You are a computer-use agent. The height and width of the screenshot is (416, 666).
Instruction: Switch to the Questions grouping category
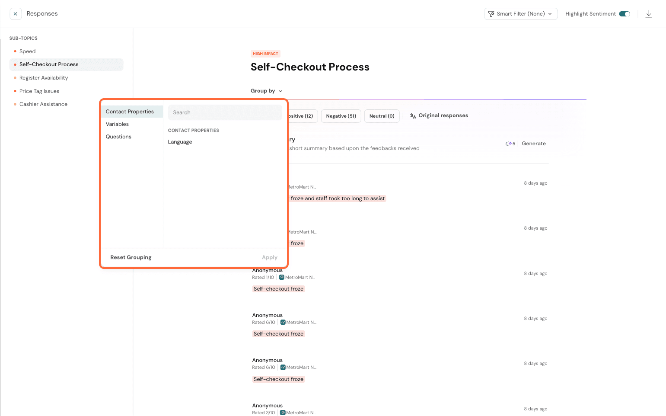click(x=119, y=137)
